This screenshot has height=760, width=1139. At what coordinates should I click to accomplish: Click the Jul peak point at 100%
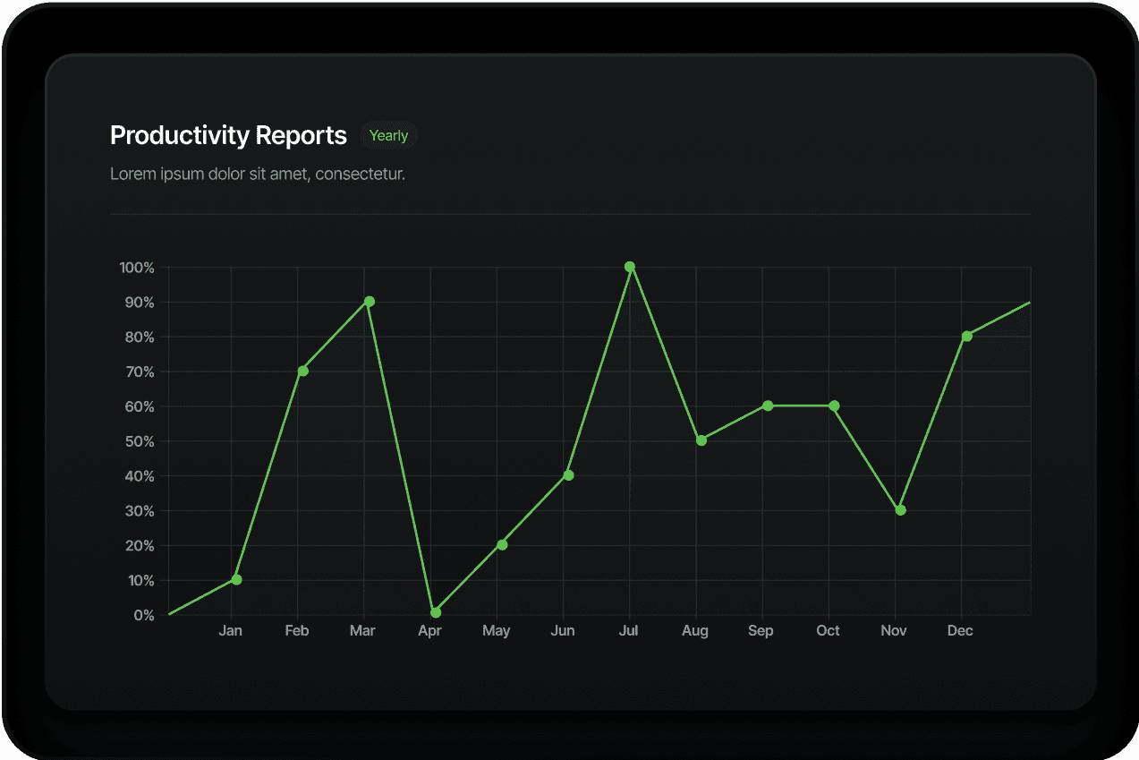[630, 267]
